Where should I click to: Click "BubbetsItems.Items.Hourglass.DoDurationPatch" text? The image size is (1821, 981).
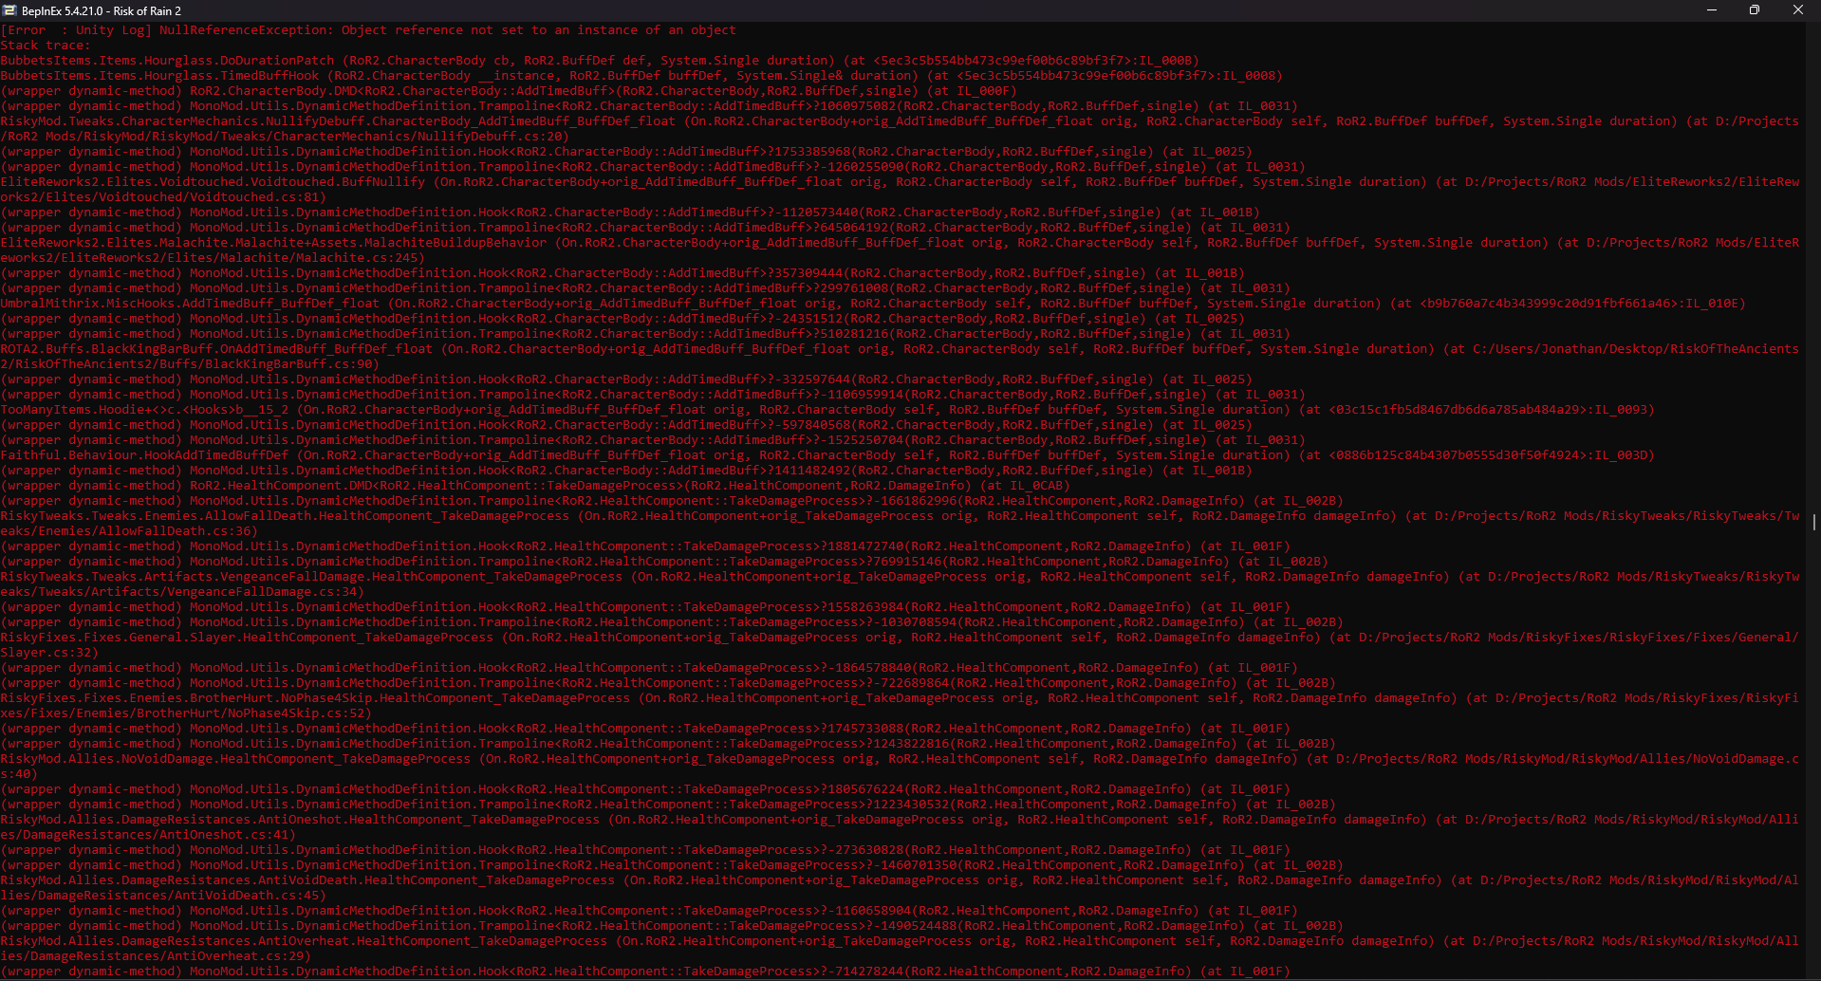pyautogui.click(x=167, y=61)
